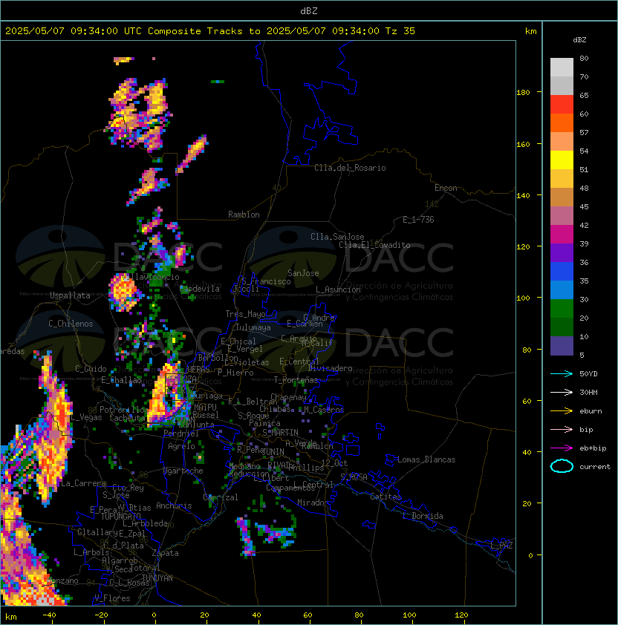
Task: Click the Tres_Mayo map label
Action: 245,314
